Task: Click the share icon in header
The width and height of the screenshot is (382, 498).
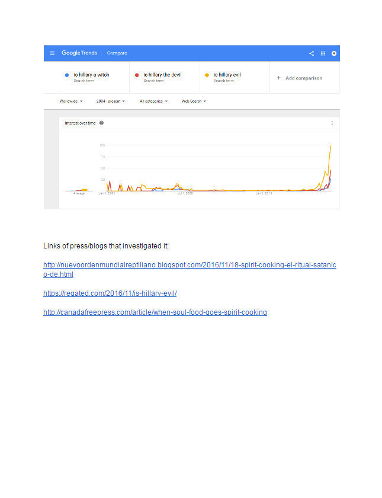Action: (312, 53)
